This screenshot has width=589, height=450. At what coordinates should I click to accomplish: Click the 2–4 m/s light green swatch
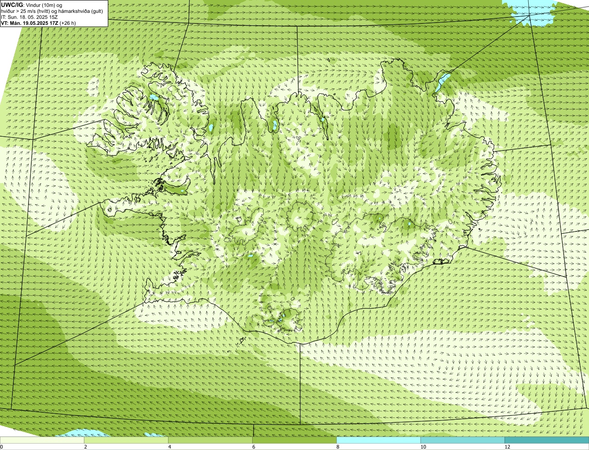(x=127, y=440)
